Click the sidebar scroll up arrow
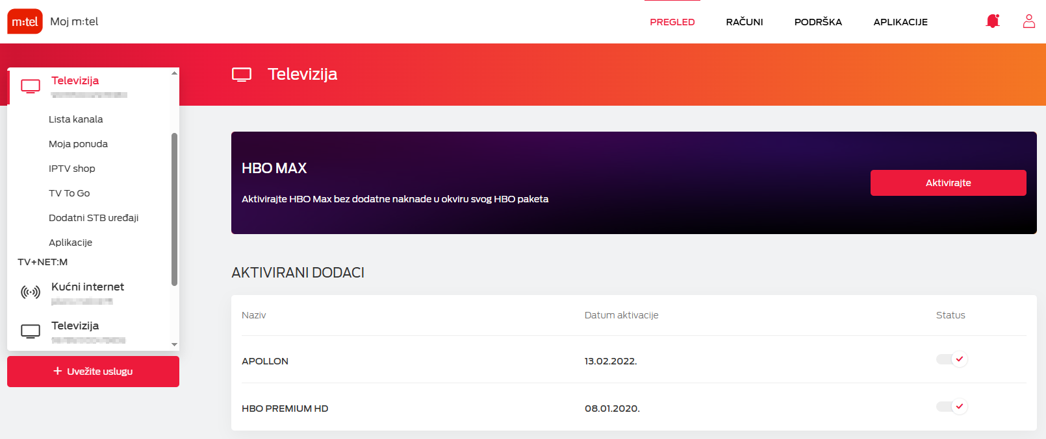 (x=174, y=73)
